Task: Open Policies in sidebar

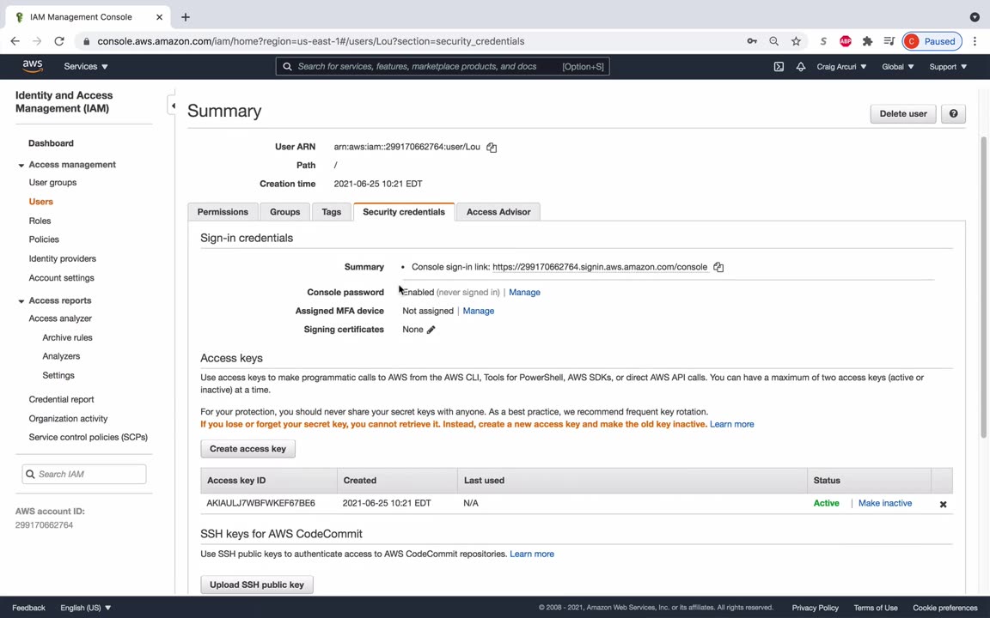Action: [x=44, y=239]
